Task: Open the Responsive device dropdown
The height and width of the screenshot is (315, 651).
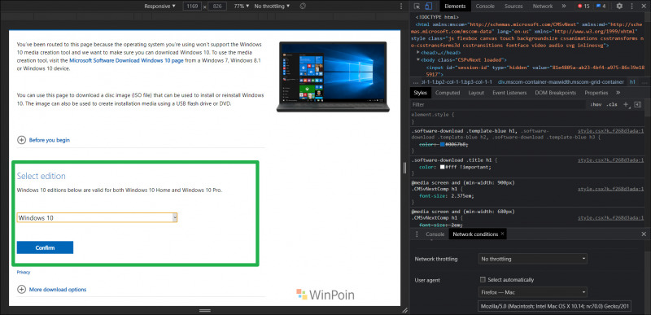Action: tap(159, 7)
